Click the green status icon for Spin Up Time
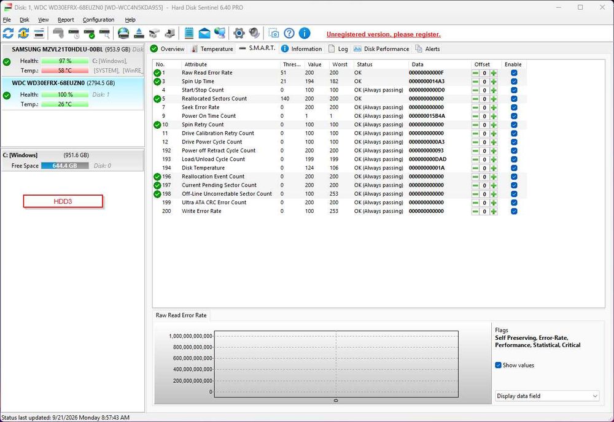The height and width of the screenshot is (422, 614). pyautogui.click(x=157, y=82)
